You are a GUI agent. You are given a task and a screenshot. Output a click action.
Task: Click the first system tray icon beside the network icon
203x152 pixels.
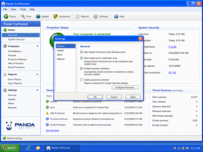point(175,148)
